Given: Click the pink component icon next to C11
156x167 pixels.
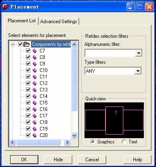Looking at the screenshot, I should [35, 77].
